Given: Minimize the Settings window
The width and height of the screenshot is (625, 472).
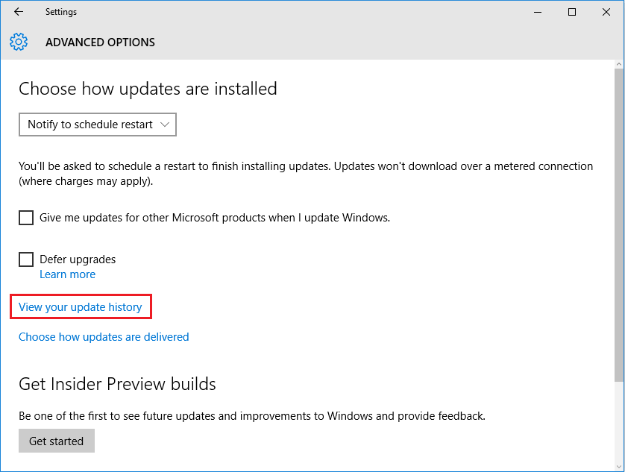Looking at the screenshot, I should pyautogui.click(x=538, y=12).
